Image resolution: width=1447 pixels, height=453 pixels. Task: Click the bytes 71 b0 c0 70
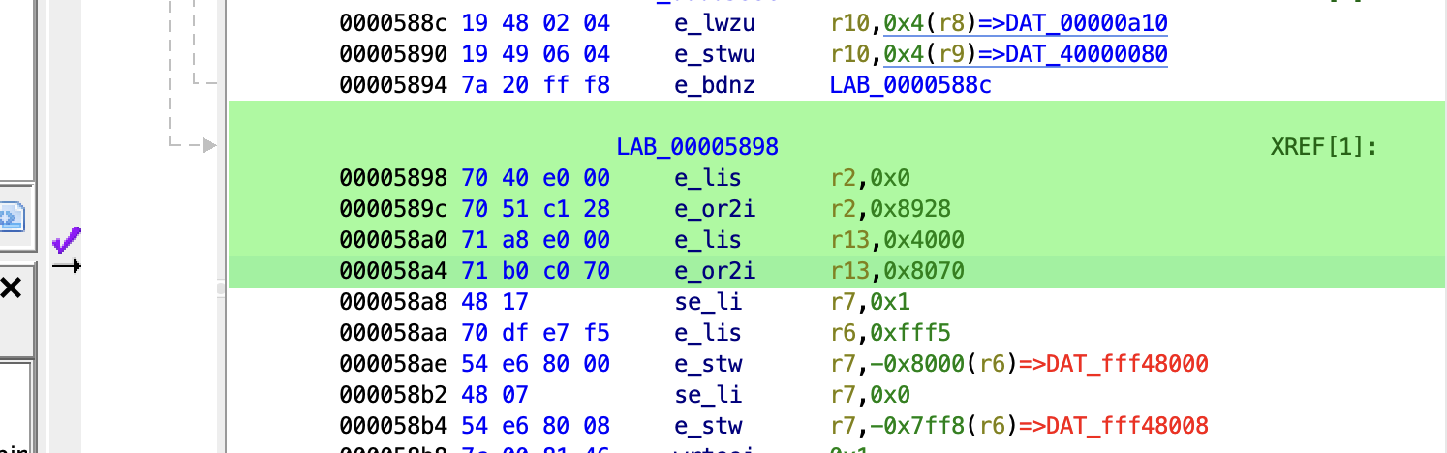coord(536,271)
